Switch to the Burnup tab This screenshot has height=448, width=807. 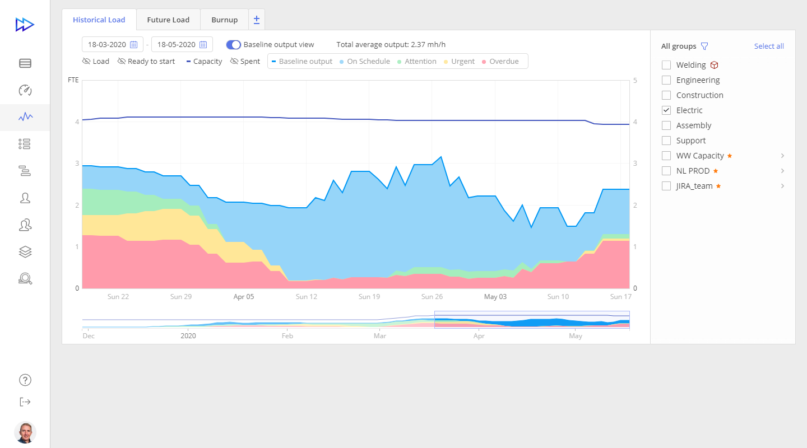pyautogui.click(x=224, y=20)
